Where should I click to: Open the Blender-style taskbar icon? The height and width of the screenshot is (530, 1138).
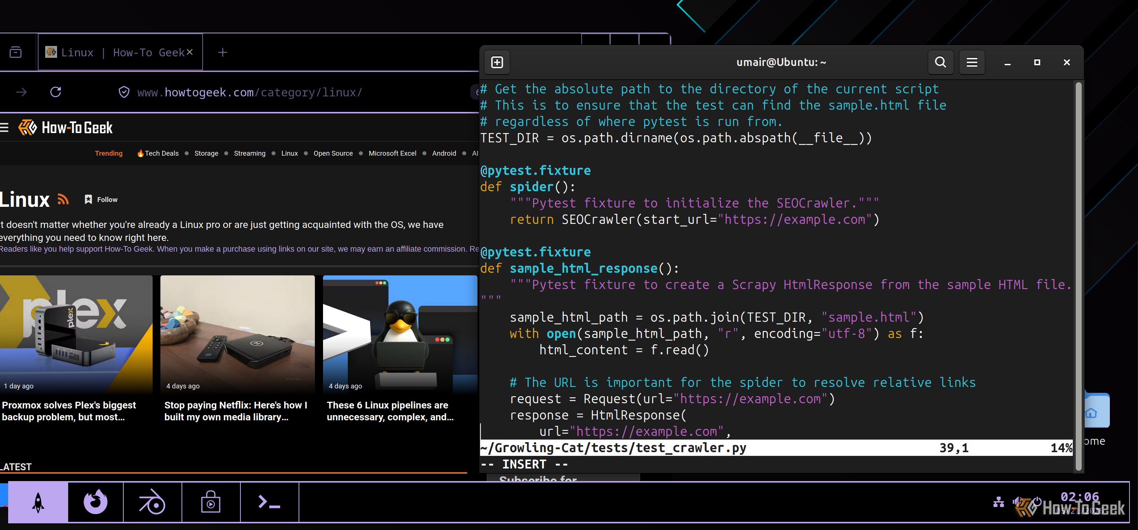pyautogui.click(x=152, y=502)
